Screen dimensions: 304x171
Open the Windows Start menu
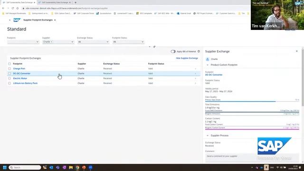click(x=5, y=167)
